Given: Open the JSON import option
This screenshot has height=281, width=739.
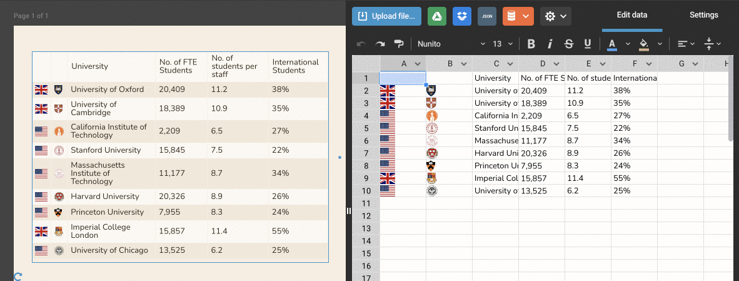Looking at the screenshot, I should point(487,16).
